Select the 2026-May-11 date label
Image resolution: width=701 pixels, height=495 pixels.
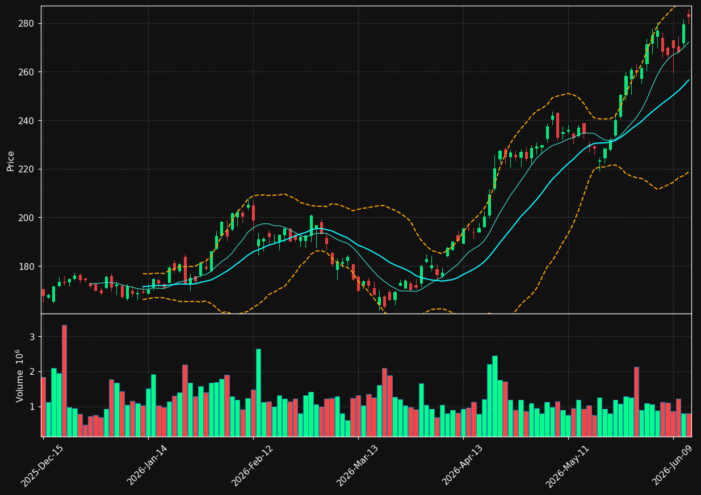[568, 465]
